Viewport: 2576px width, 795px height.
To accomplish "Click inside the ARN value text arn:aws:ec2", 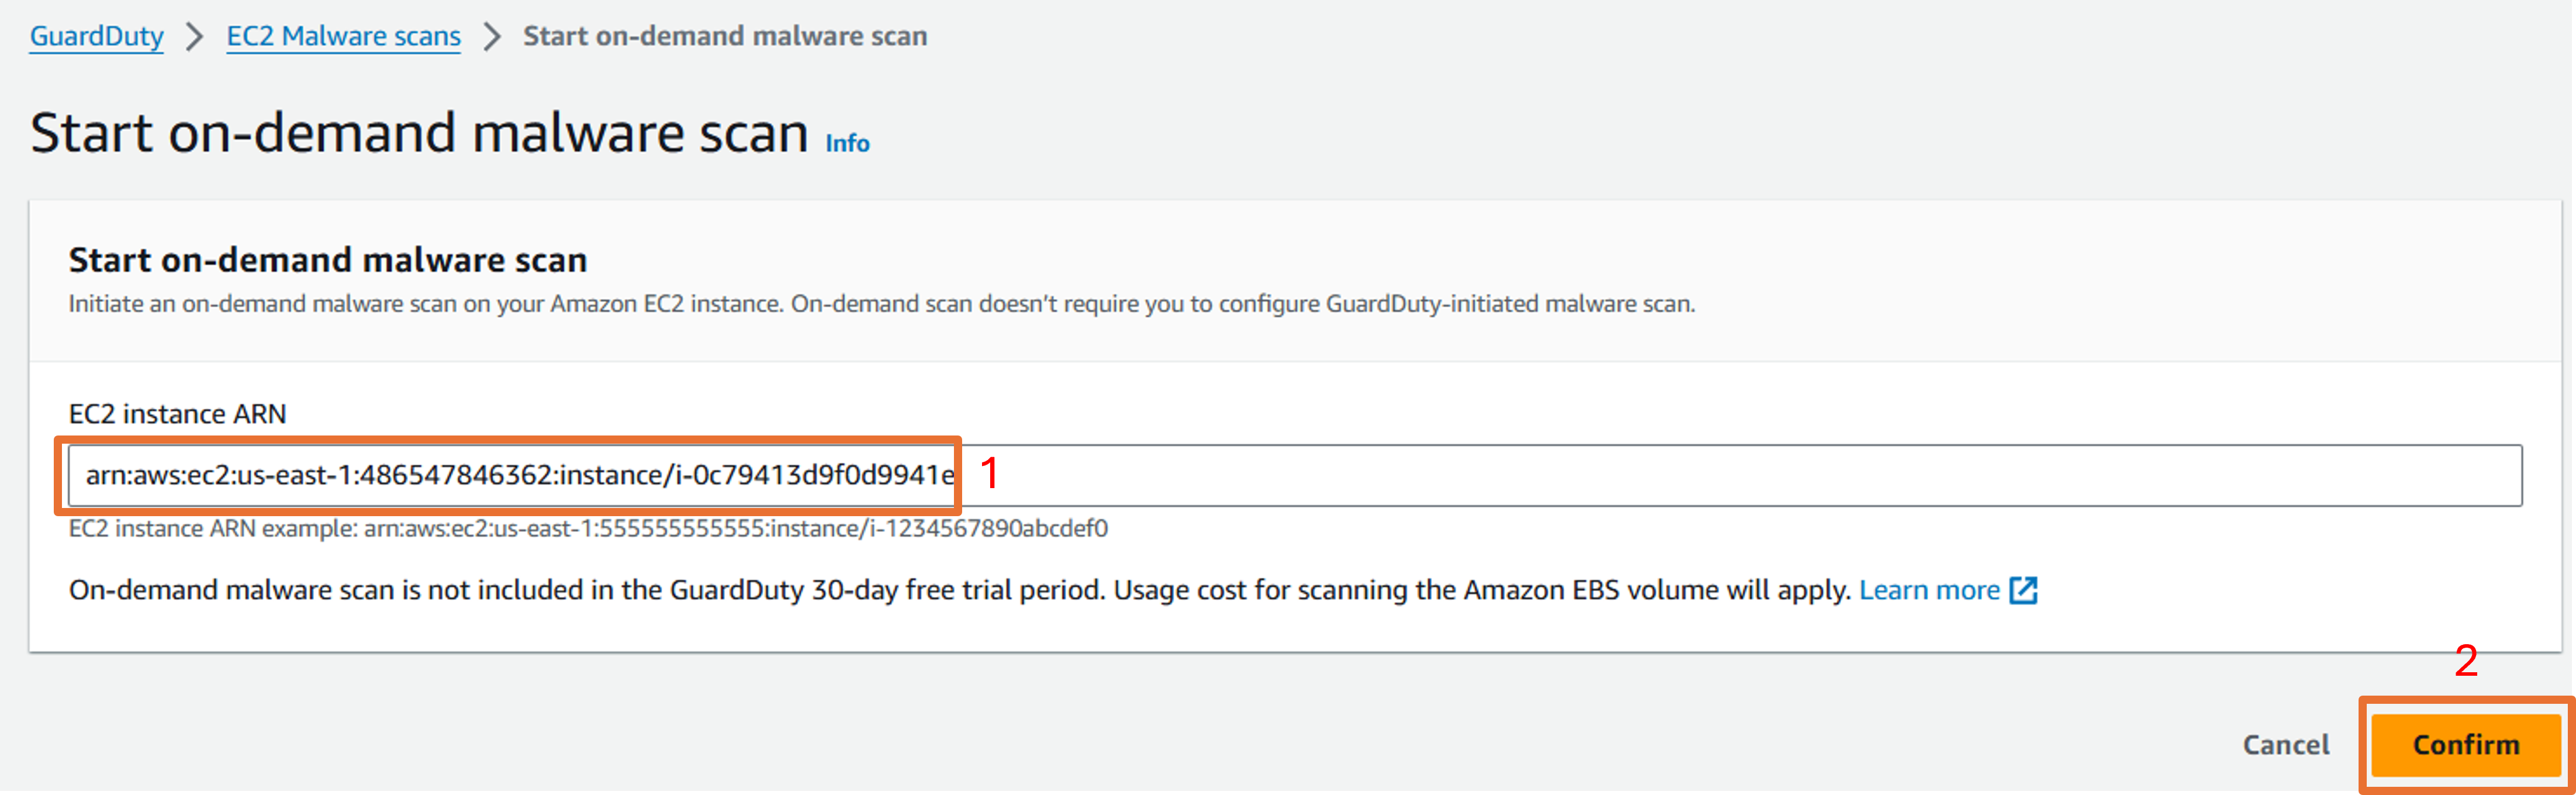I will pos(519,475).
